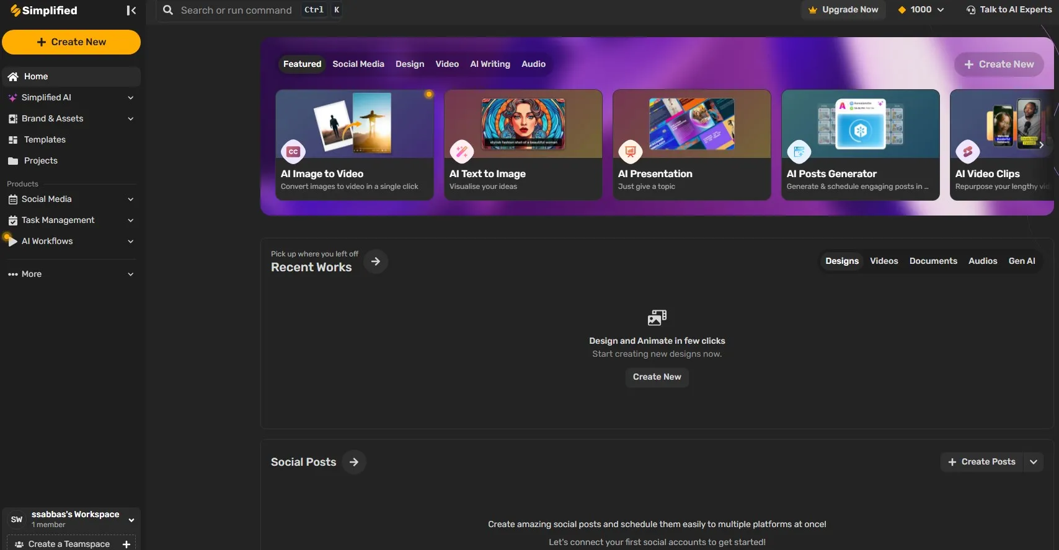The width and height of the screenshot is (1059, 550).
Task: Click the AI Presentation slide icon
Action: click(x=631, y=151)
